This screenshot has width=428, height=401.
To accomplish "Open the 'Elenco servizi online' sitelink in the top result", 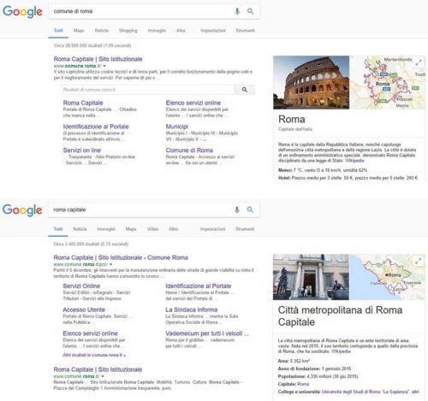I will [x=193, y=103].
